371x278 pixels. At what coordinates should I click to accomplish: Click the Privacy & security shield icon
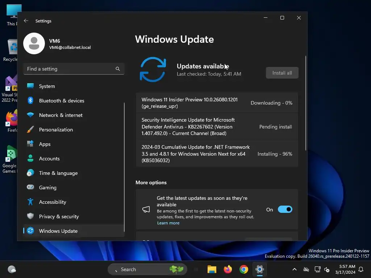click(30, 216)
